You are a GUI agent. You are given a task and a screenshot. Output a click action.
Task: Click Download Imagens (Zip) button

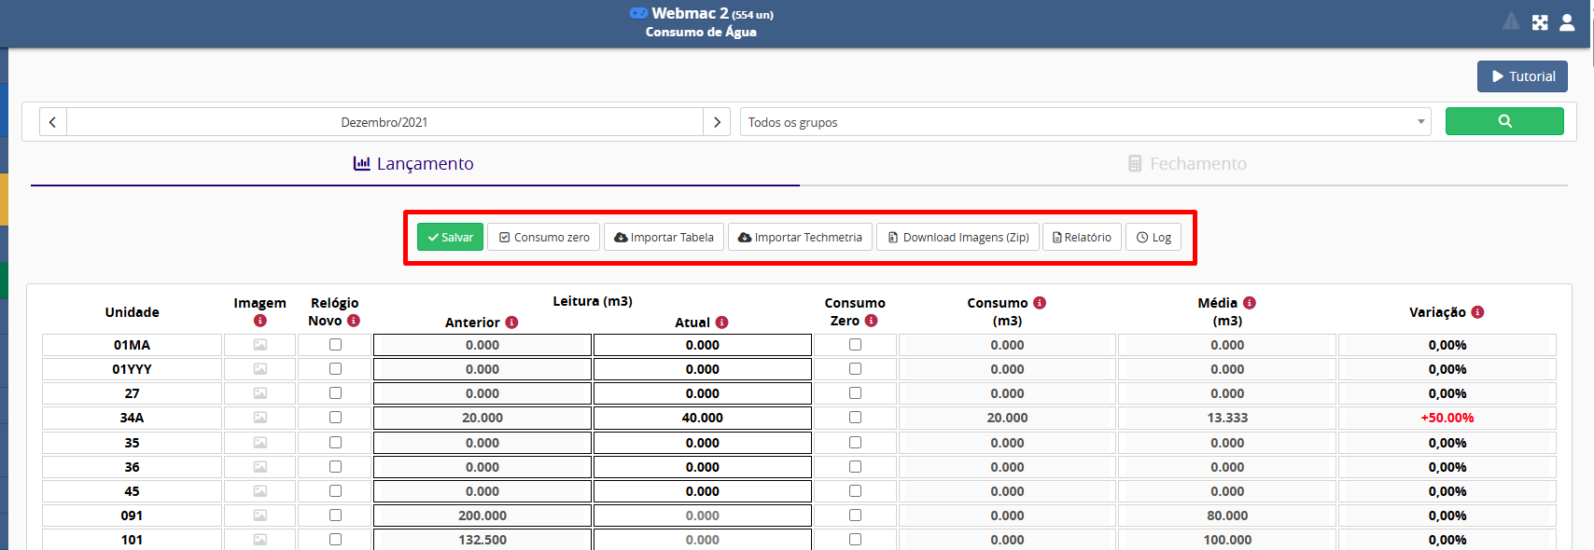point(958,237)
